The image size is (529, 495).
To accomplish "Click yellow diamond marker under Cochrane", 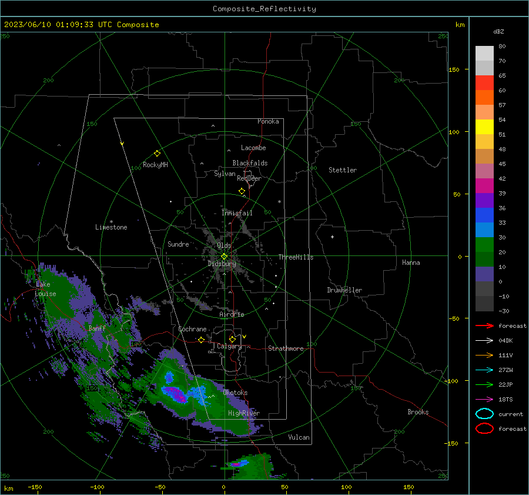I will (201, 340).
